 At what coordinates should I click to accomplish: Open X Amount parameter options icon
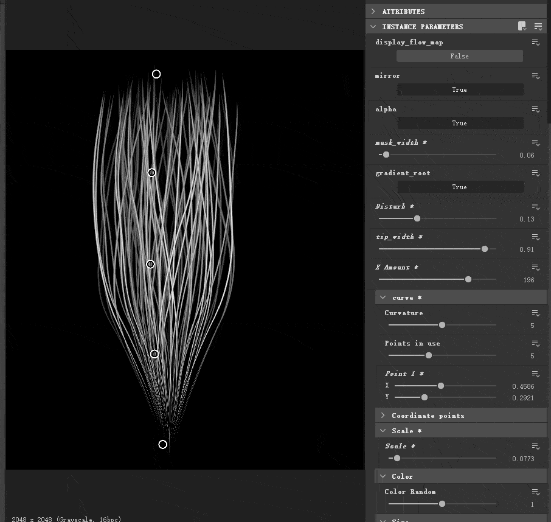click(x=536, y=268)
